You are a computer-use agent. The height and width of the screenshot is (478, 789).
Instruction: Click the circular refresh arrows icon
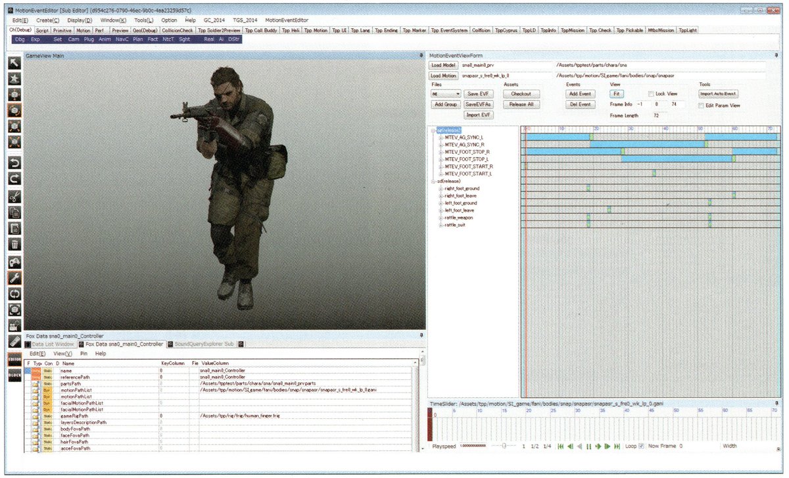click(x=14, y=293)
